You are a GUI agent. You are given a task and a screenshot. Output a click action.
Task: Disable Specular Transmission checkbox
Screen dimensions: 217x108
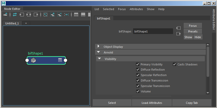pos(138,86)
